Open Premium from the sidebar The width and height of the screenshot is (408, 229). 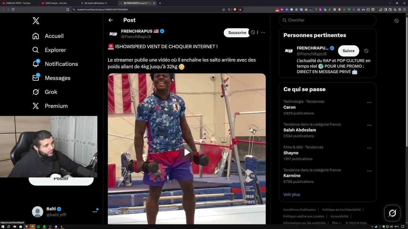coord(50,106)
